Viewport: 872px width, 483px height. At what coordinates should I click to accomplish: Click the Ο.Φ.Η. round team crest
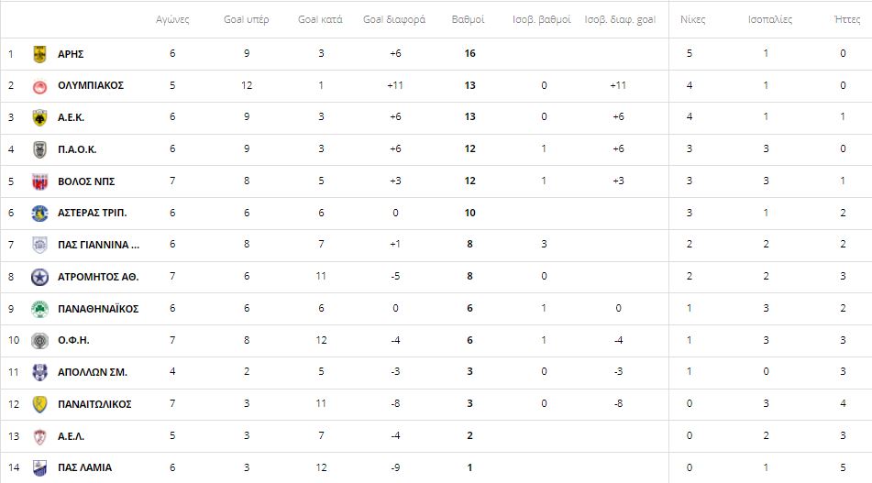39,341
